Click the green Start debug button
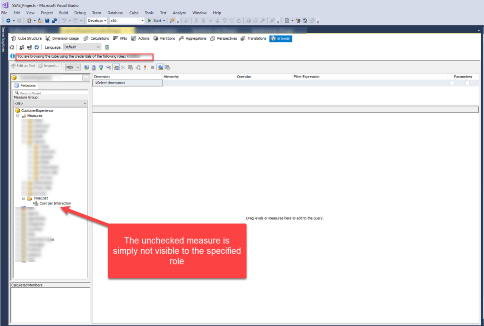Viewport: 484px width, 326px height. 155,21
